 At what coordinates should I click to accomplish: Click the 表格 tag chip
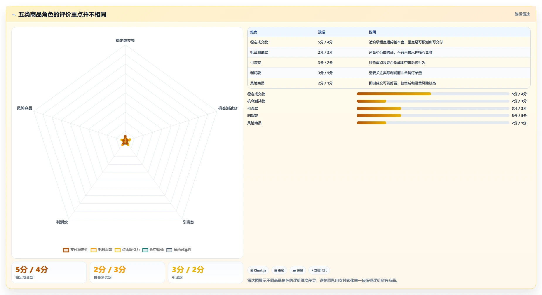point(279,270)
